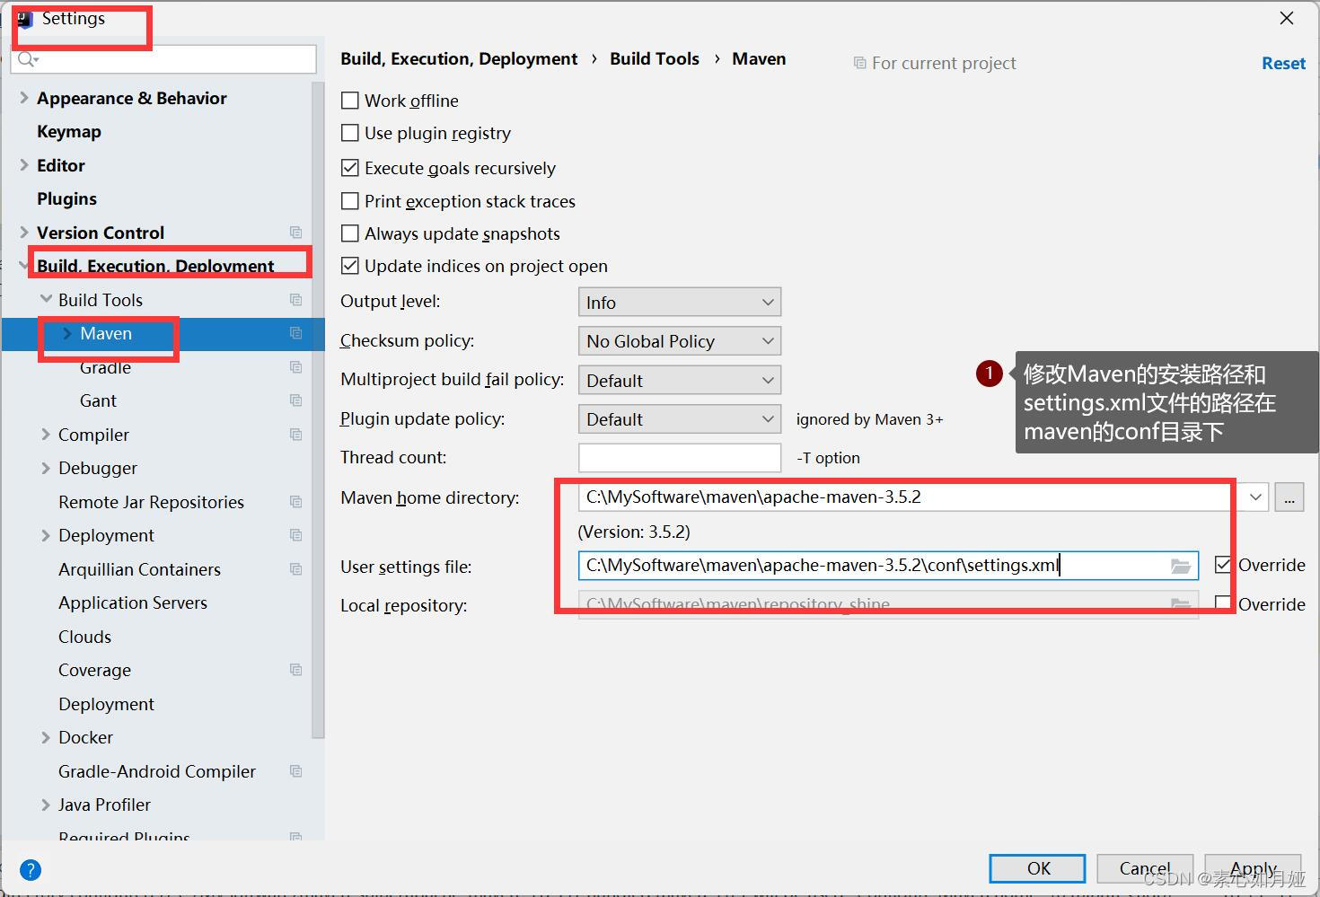Click the project-level icon on the Maven row
Screen dimensions: 1320x897
[295, 333]
